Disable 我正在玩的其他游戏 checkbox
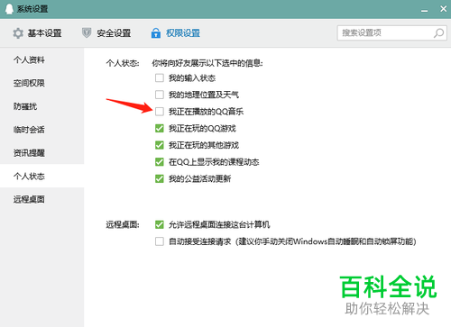The height and width of the screenshot is (327, 451). [x=160, y=145]
